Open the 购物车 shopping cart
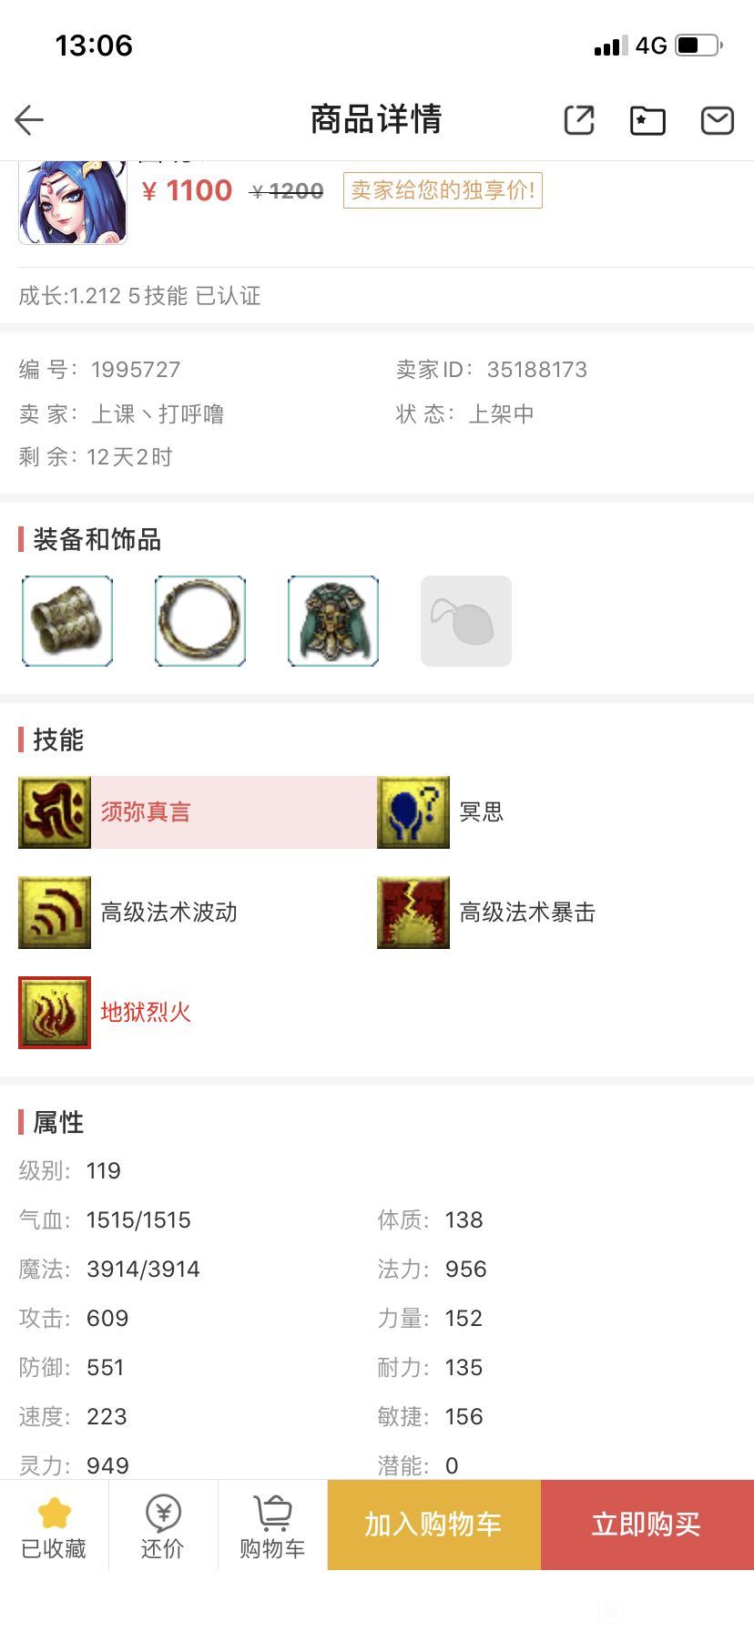This screenshot has width=754, height=1632. pyautogui.click(x=272, y=1525)
